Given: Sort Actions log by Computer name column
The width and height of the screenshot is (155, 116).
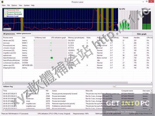Looking at the screenshot, I should click(127, 91).
